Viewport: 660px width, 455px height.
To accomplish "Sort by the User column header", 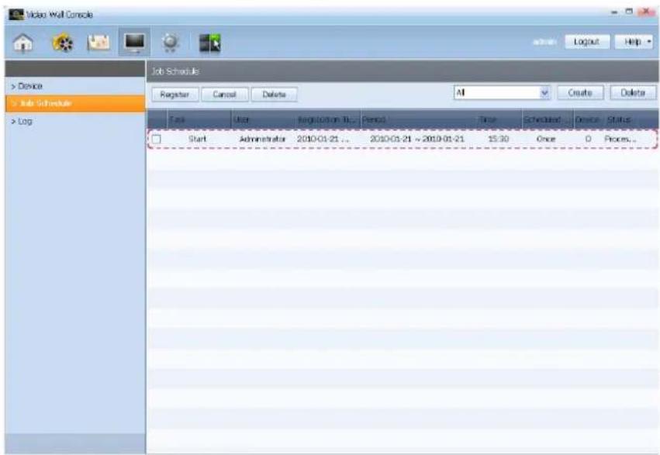I will [264, 119].
